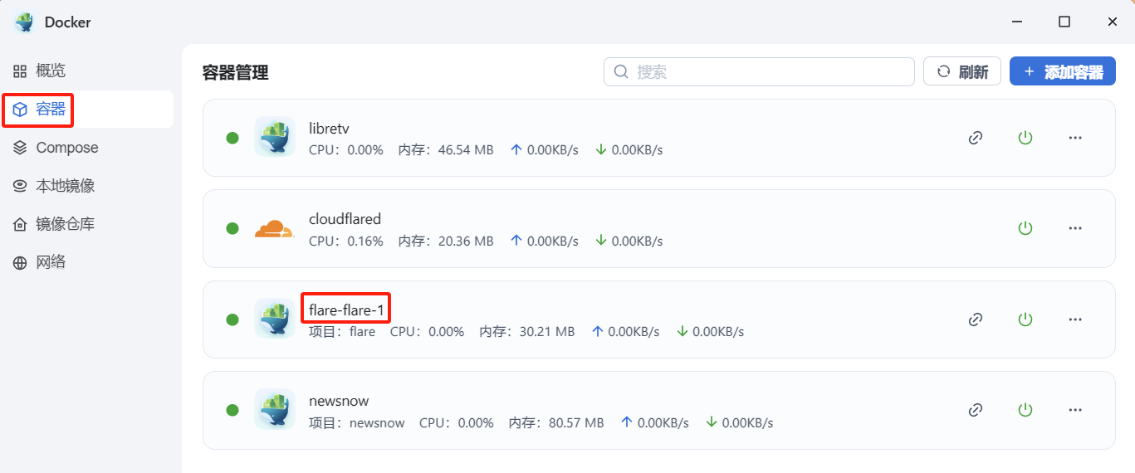This screenshot has height=473, width=1135.
Task: Toggle power for cloudflared container
Action: point(1025,228)
